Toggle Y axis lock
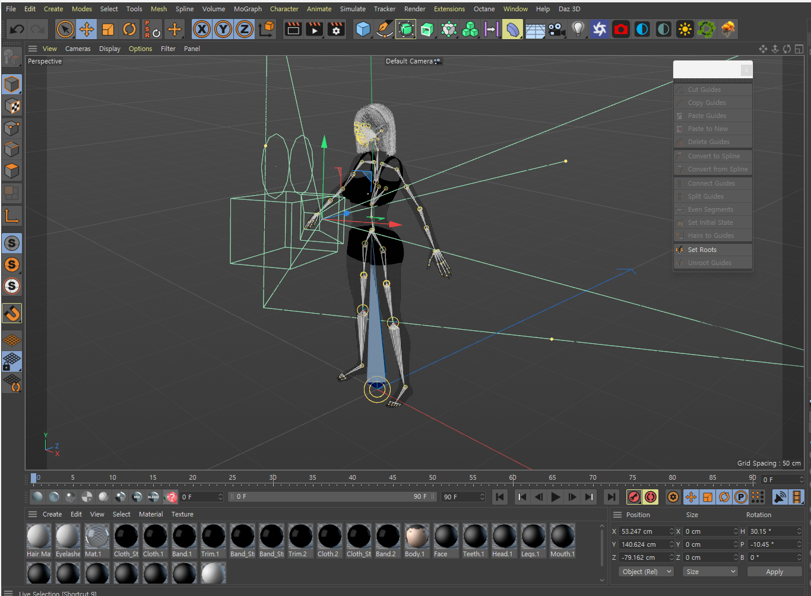 tap(223, 28)
